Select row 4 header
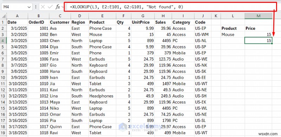The image size is (281, 137). pyautogui.click(x=4, y=41)
